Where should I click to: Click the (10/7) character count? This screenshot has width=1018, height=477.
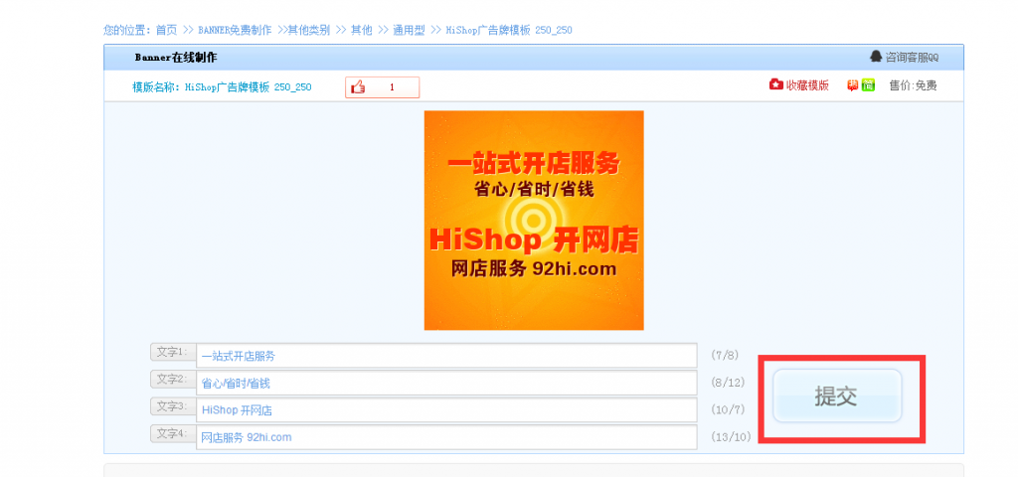728,409
